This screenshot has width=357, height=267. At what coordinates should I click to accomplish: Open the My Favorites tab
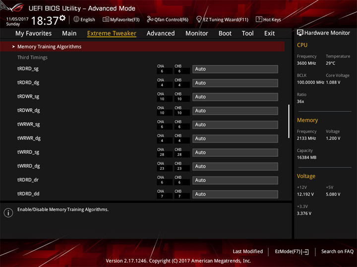pyautogui.click(x=34, y=34)
